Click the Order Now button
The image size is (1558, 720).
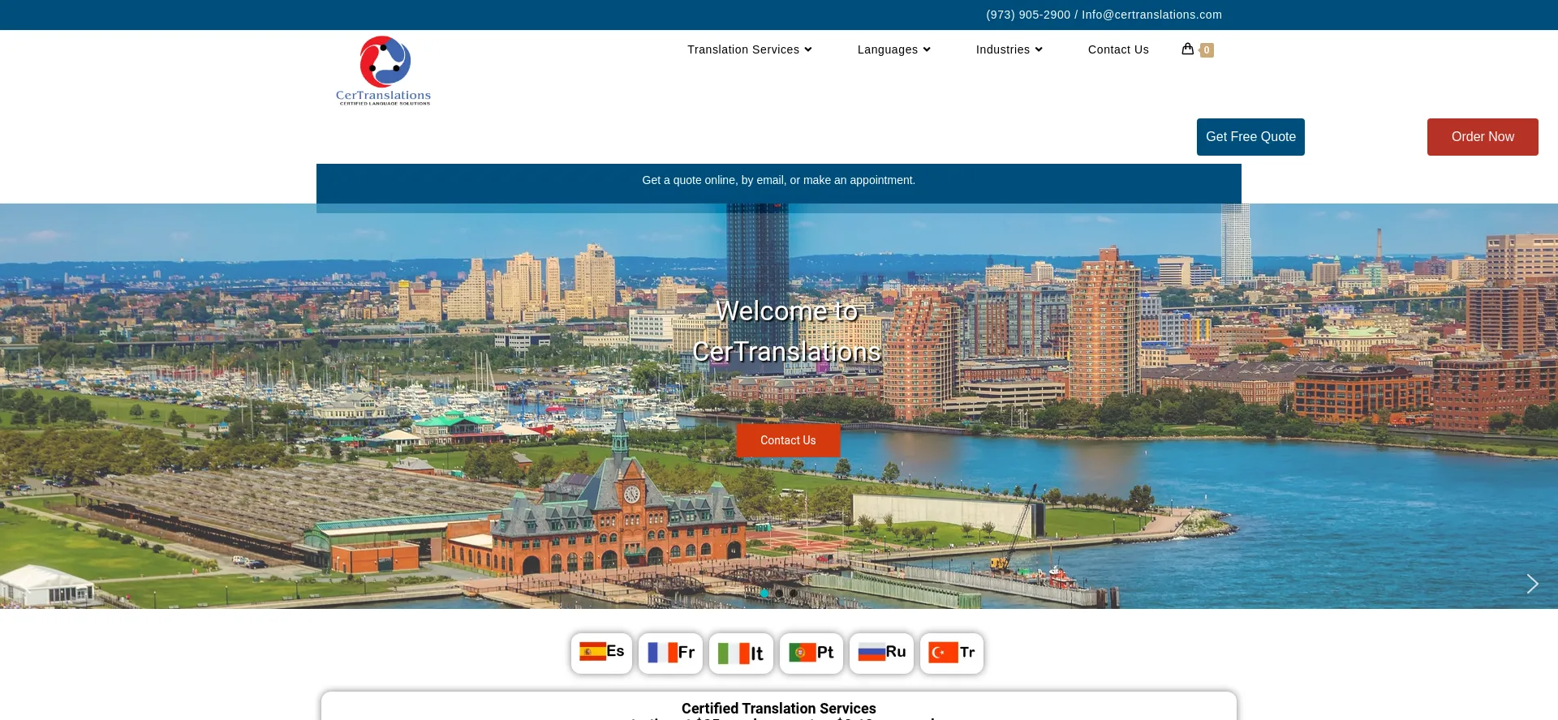click(1483, 137)
